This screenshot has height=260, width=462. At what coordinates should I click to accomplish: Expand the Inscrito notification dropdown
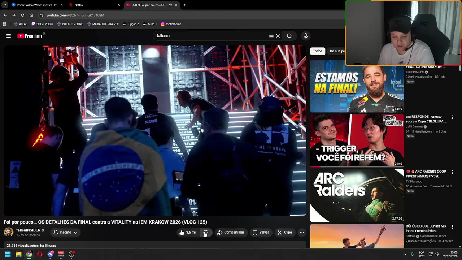tap(65, 233)
